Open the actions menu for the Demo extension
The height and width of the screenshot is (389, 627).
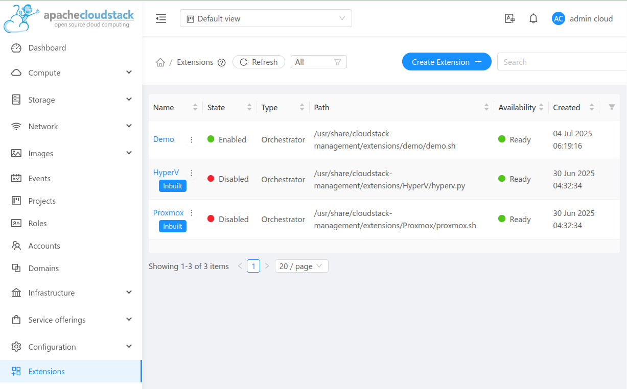192,139
